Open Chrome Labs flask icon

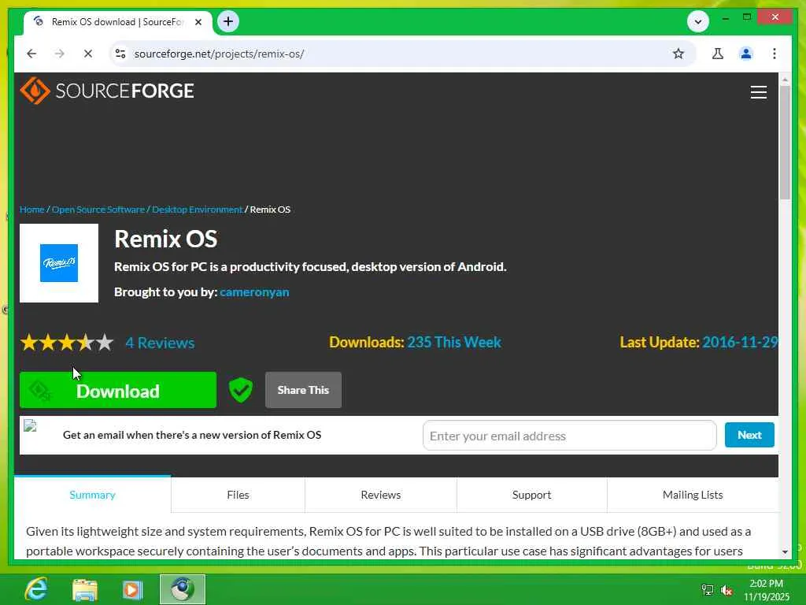point(718,54)
